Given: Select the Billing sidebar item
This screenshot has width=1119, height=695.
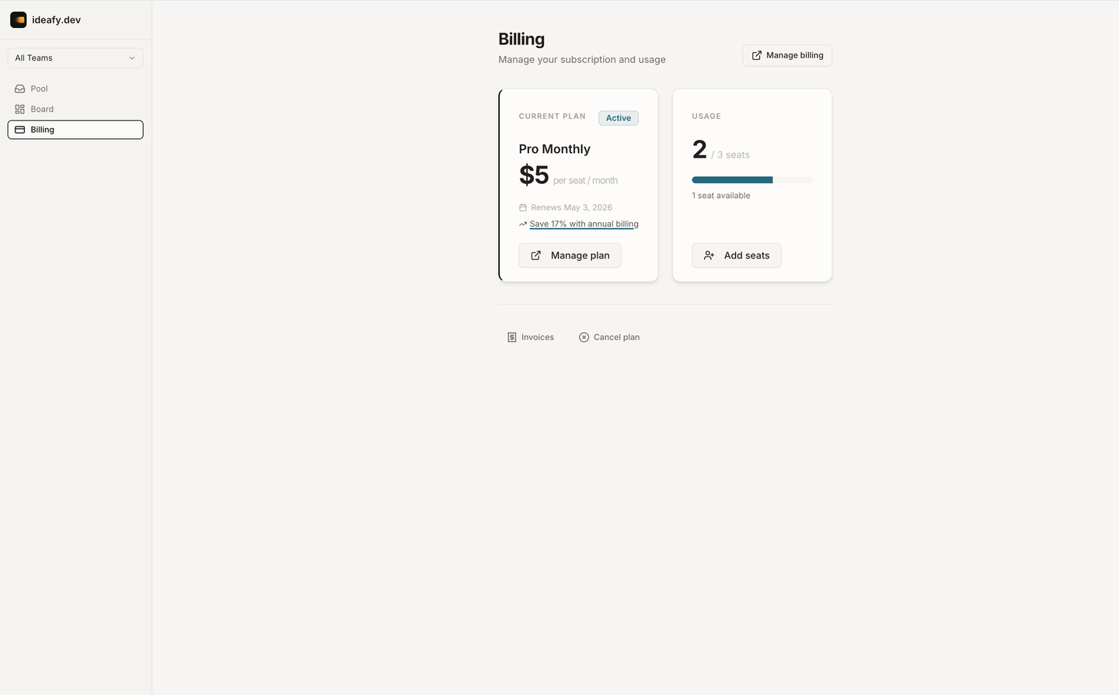Looking at the screenshot, I should point(75,130).
